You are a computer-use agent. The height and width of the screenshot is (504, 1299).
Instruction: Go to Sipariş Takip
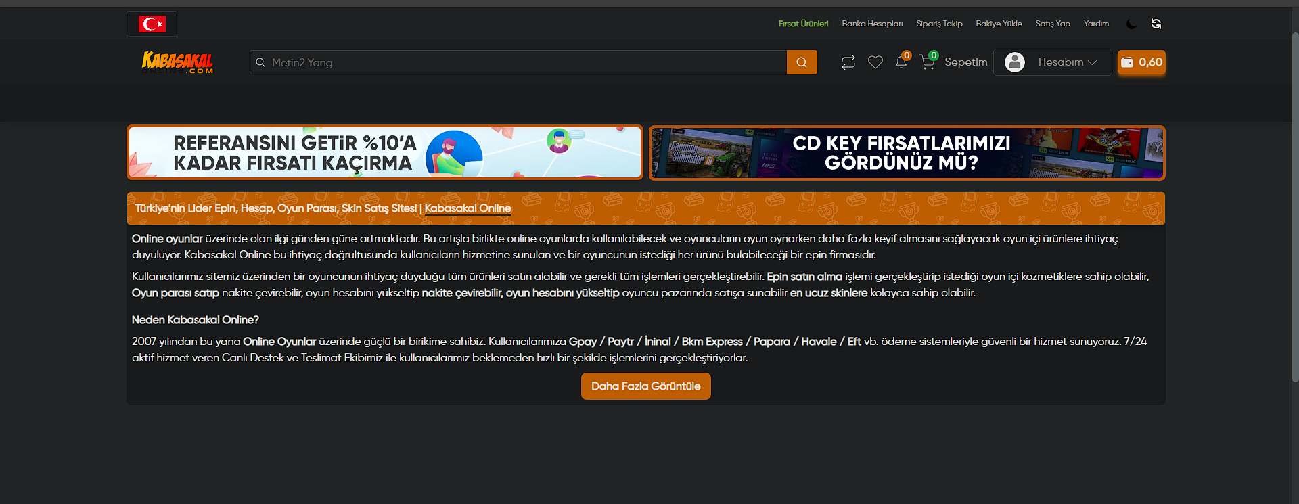[939, 24]
